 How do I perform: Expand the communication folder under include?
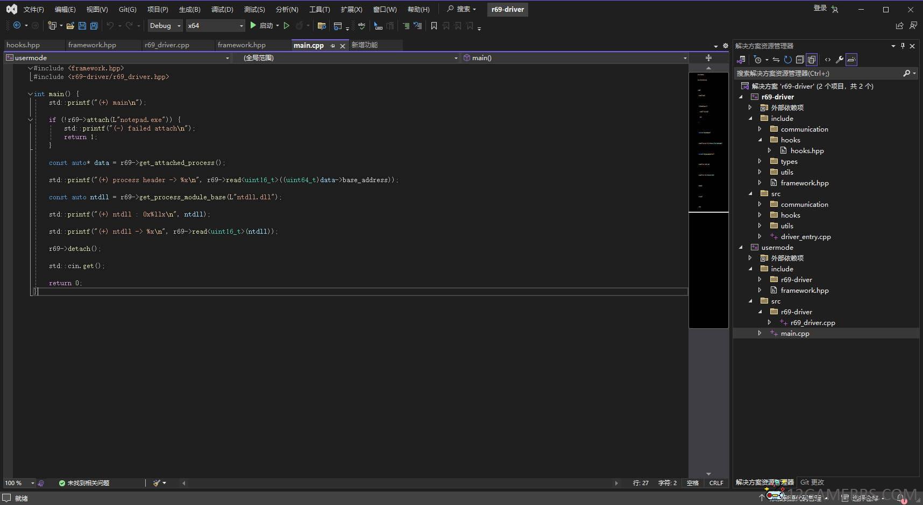pos(759,129)
